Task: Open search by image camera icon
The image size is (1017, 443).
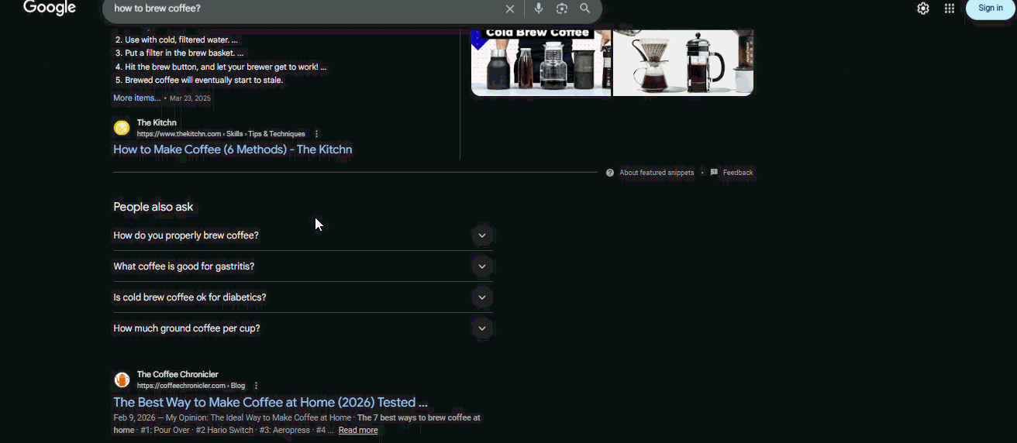Action: (x=562, y=9)
